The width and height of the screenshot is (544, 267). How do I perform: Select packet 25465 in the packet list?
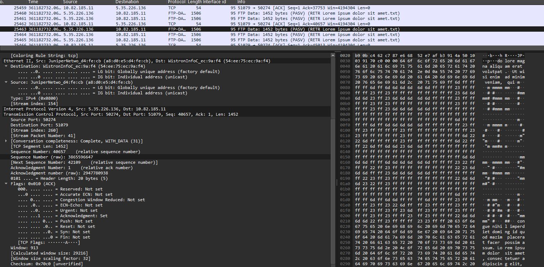272,40
